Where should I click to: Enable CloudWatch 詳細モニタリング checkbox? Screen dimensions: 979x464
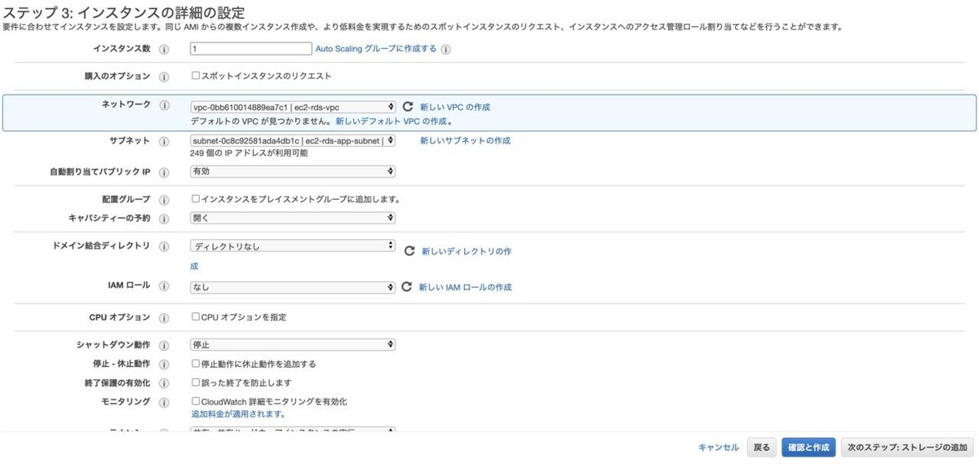195,401
